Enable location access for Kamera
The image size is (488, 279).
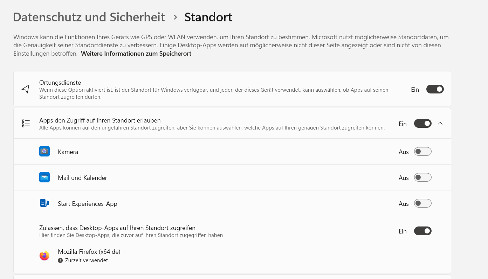click(422, 152)
